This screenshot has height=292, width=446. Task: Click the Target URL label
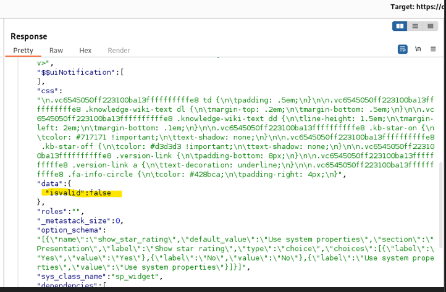[418, 7]
